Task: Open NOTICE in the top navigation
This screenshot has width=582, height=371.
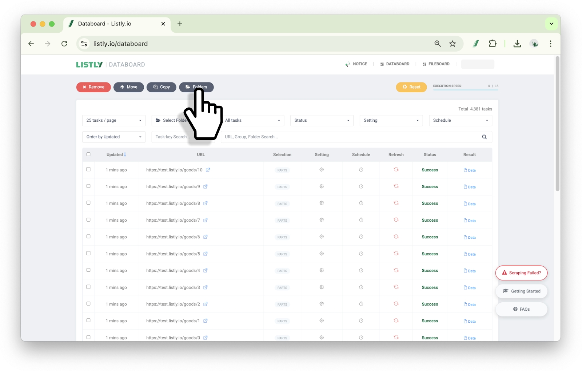Action: pos(356,64)
